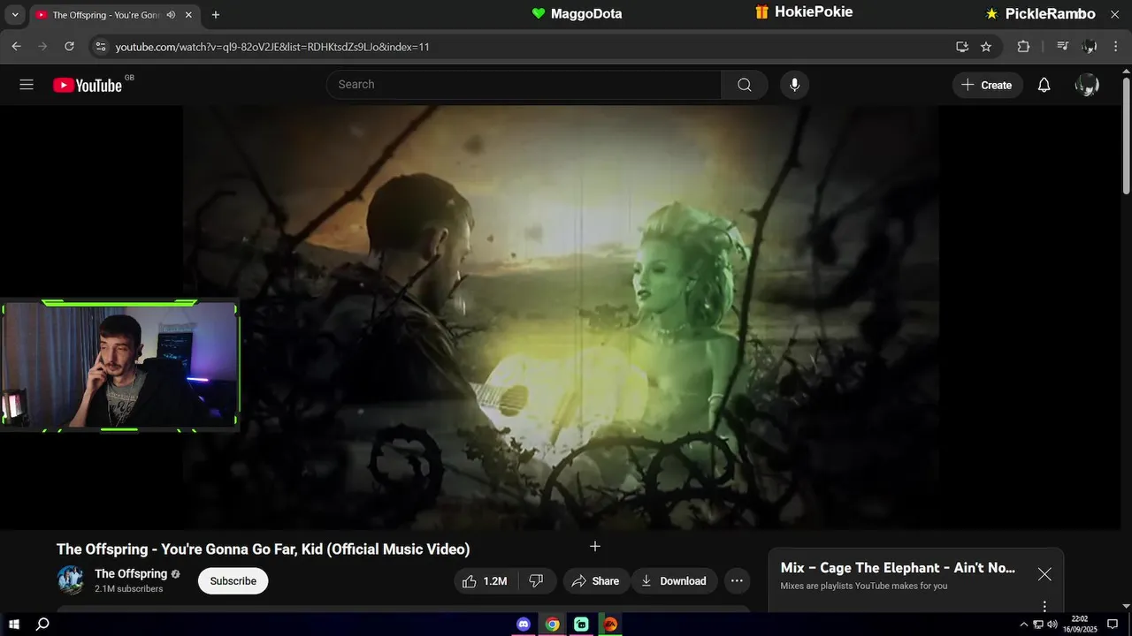The height and width of the screenshot is (636, 1132).
Task: Open the Windows notification center
Action: (x=1113, y=625)
